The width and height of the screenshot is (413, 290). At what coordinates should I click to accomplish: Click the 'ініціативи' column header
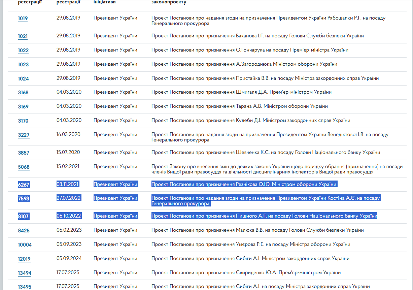pos(105,2)
